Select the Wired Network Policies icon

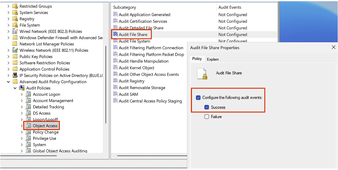point(15,31)
